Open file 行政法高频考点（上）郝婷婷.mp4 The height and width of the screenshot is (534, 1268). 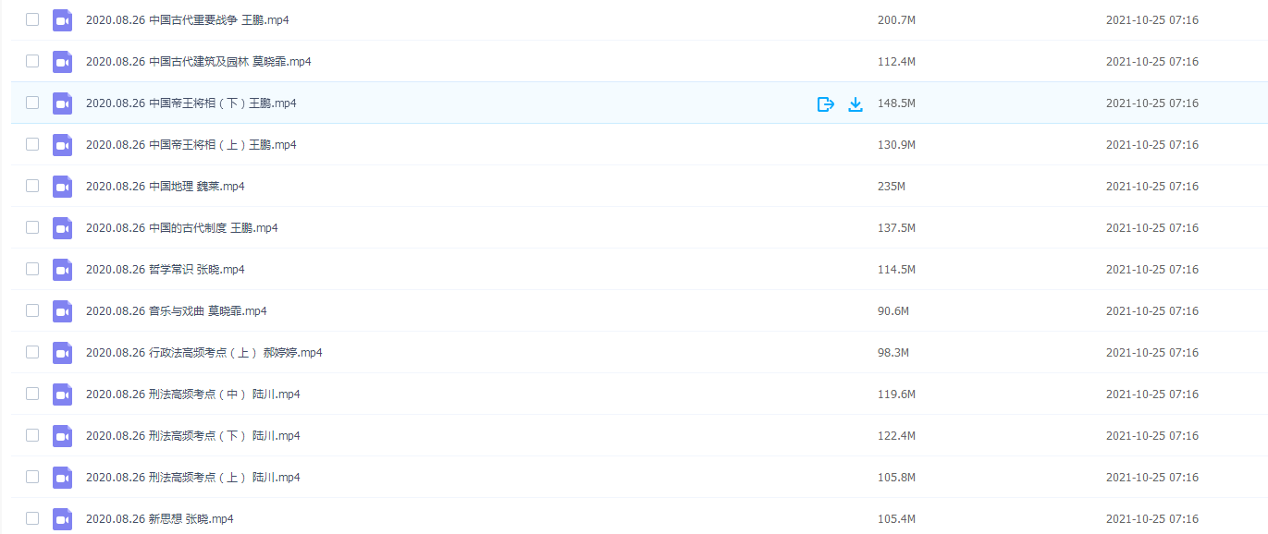(204, 353)
